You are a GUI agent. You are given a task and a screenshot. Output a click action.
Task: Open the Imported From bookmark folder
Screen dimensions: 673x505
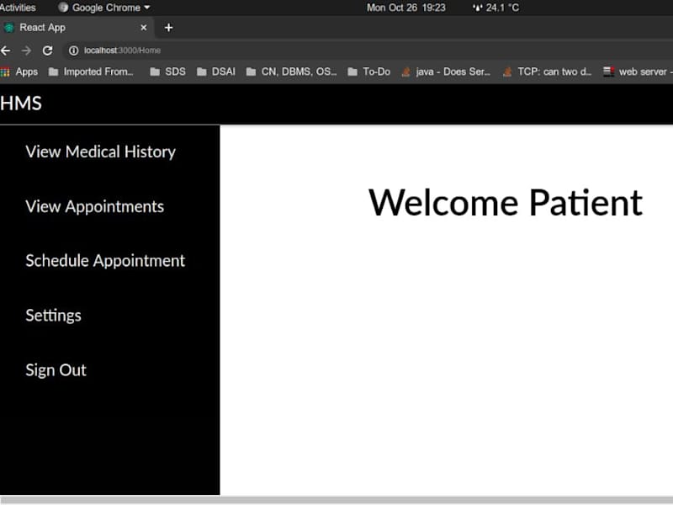tap(91, 72)
